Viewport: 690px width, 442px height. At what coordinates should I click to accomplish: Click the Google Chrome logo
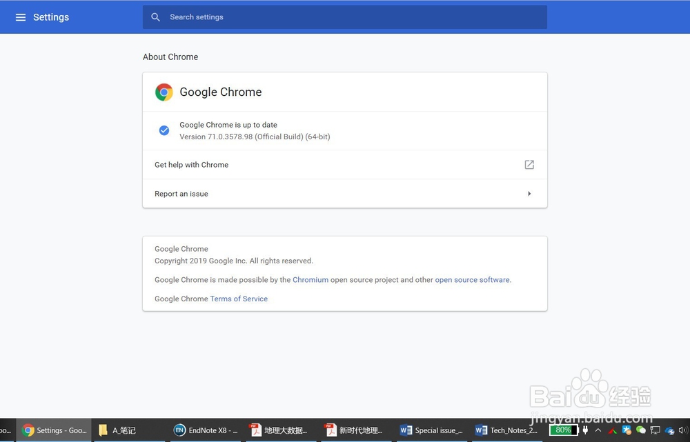tap(164, 92)
